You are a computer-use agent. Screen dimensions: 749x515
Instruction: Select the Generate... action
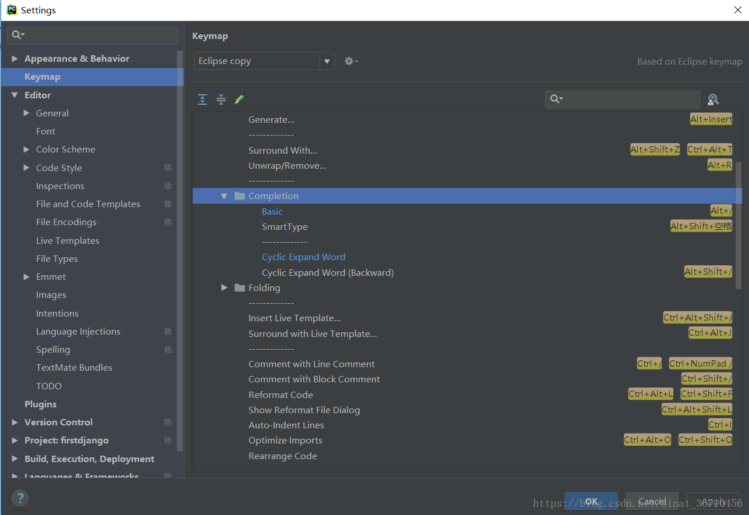pyautogui.click(x=271, y=120)
